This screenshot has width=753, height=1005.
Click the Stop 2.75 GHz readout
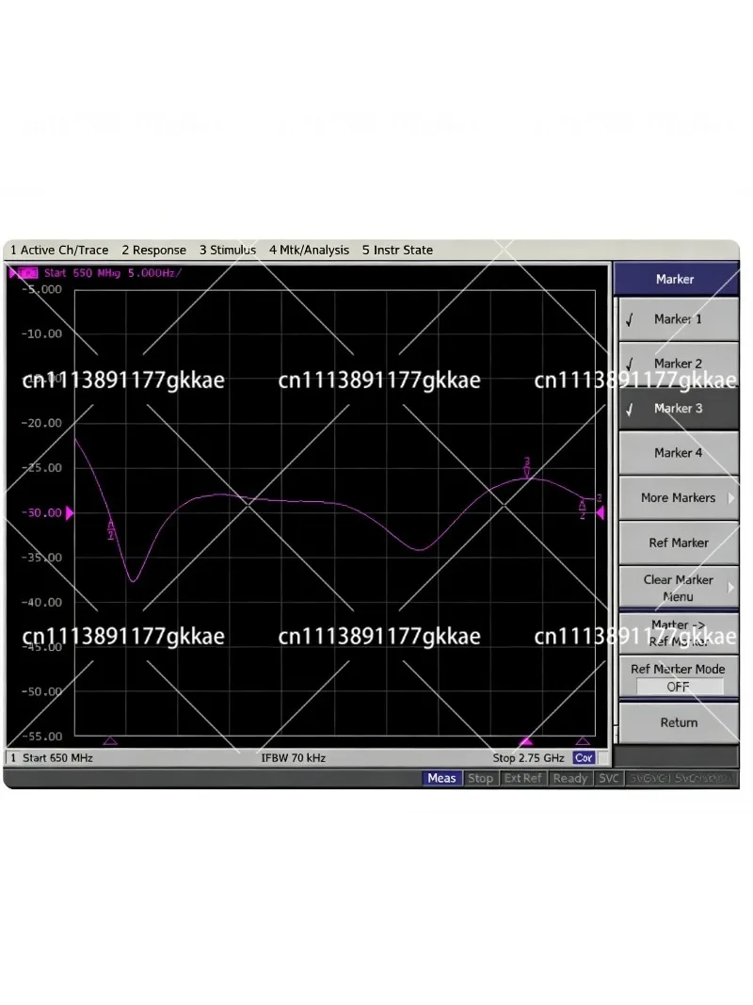coord(528,758)
